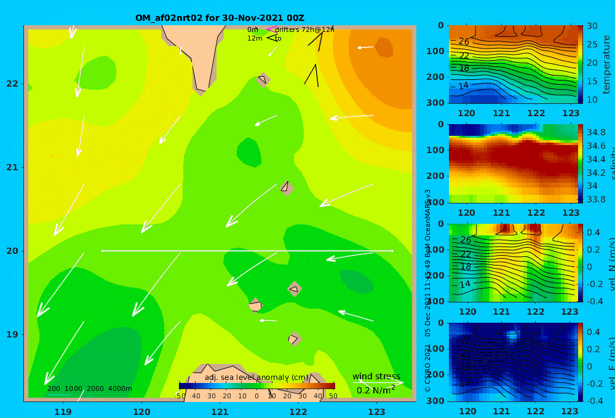Open the temperature depth section panel
The image size is (615, 418).
[x=513, y=65]
